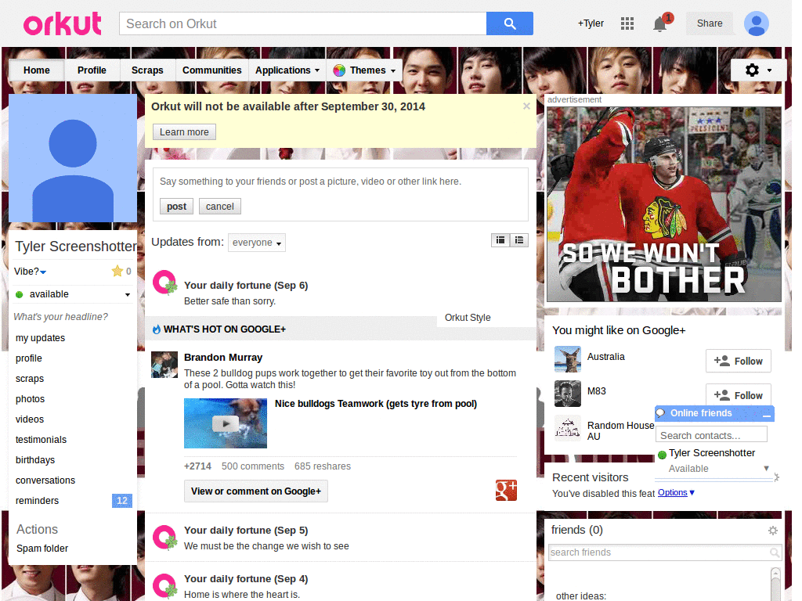Open the Recent visitors Options dropdown

676,493
